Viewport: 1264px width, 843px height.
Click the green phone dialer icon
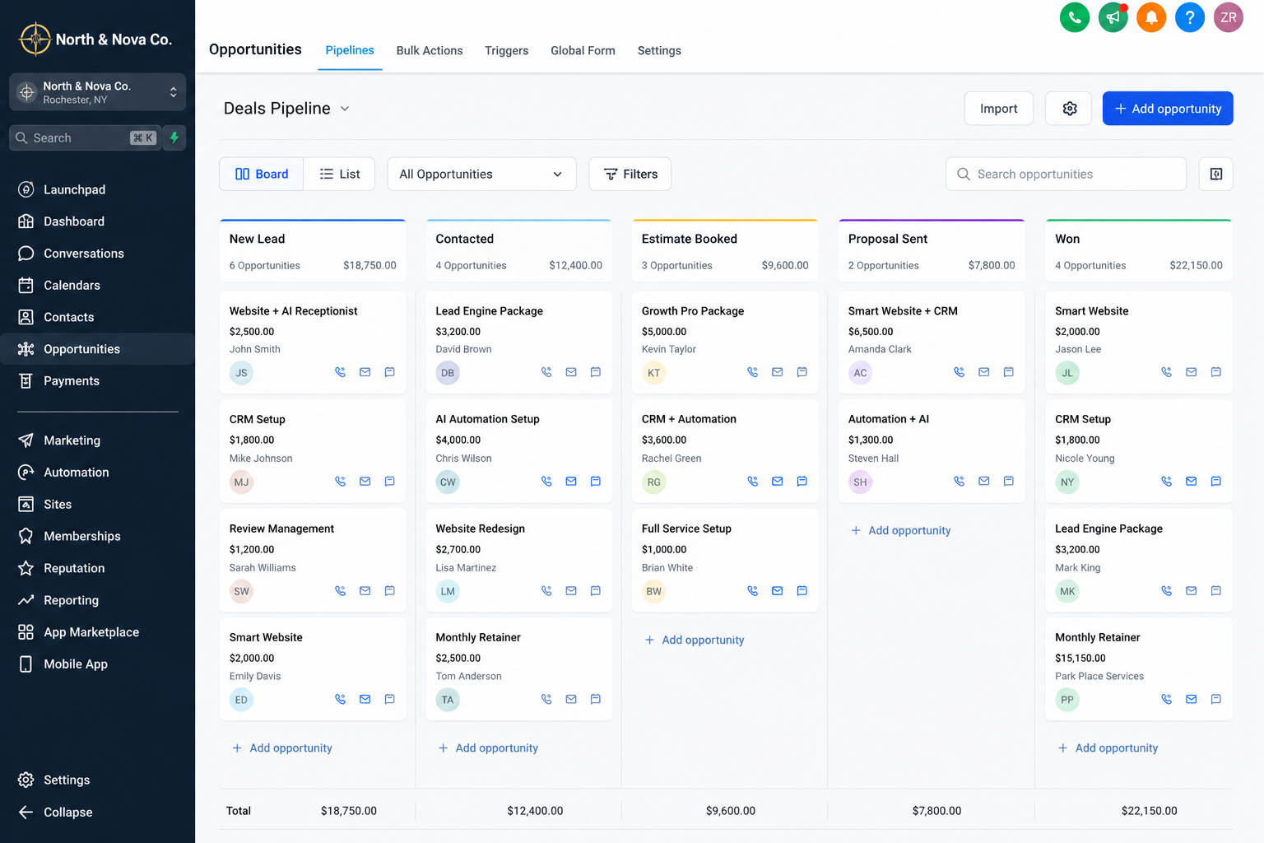point(1075,17)
